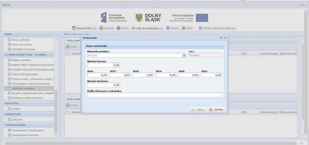Maximize the Dodawanie dialog
The width and height of the screenshot is (309, 145).
point(221,38)
